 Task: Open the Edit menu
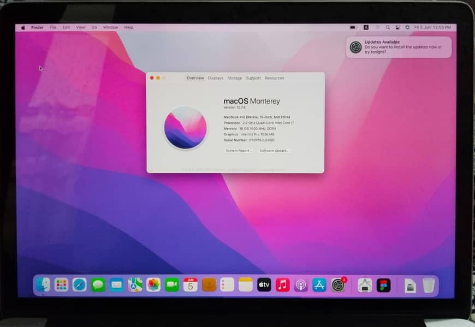66,27
